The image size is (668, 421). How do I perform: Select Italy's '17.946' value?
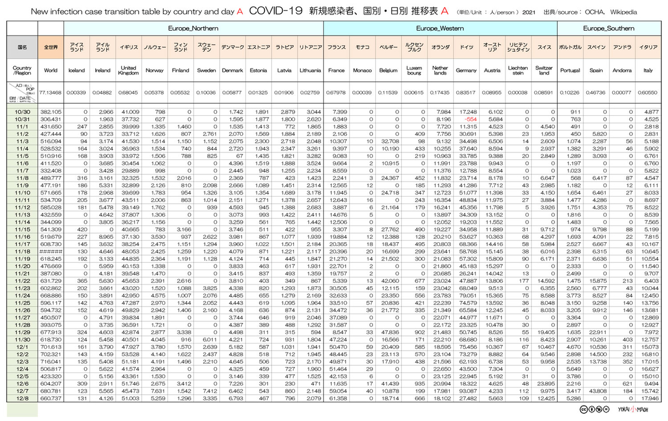[x=650, y=398]
